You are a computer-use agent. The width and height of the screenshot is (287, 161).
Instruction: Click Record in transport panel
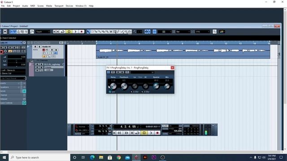coord(157,133)
